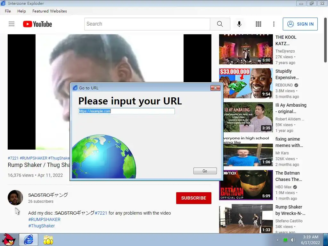
Task: Open THE KOOL KATZ video thumbnail
Action: click(246, 49)
